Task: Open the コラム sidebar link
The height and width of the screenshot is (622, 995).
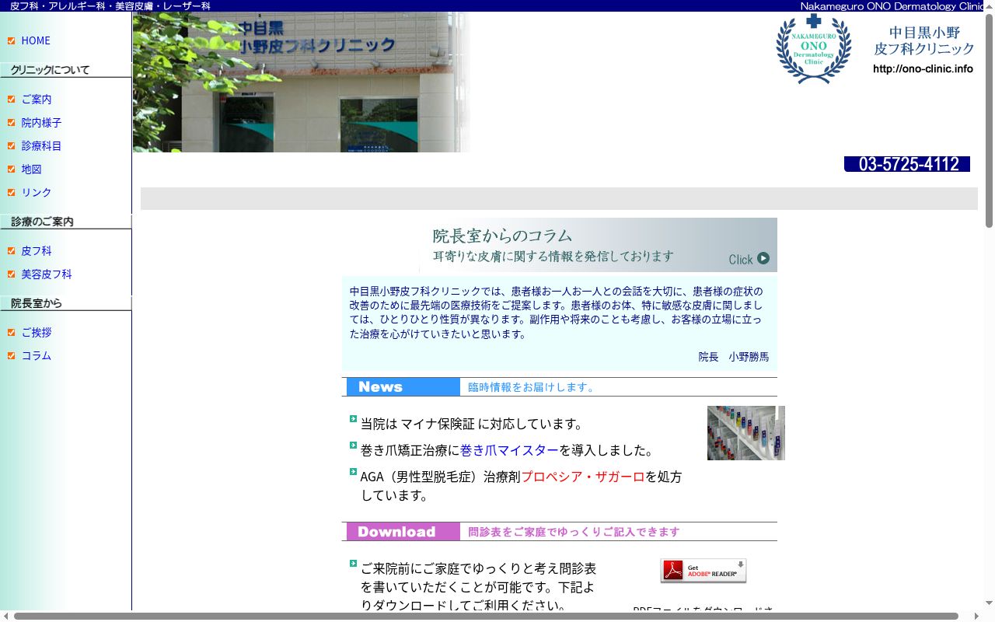Action: click(x=37, y=356)
